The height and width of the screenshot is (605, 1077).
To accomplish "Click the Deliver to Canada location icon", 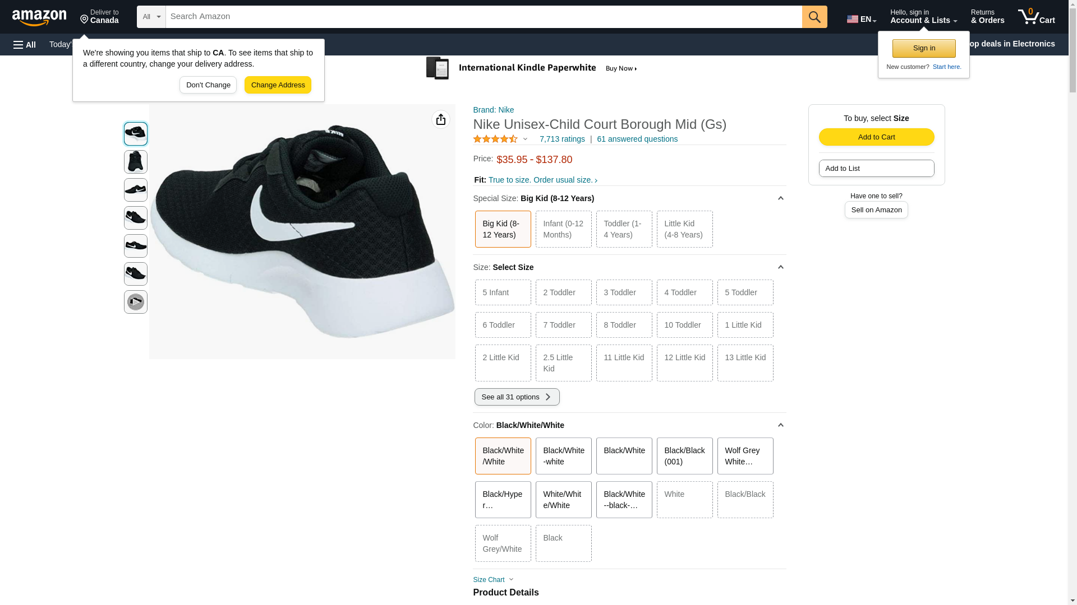I will (85, 20).
